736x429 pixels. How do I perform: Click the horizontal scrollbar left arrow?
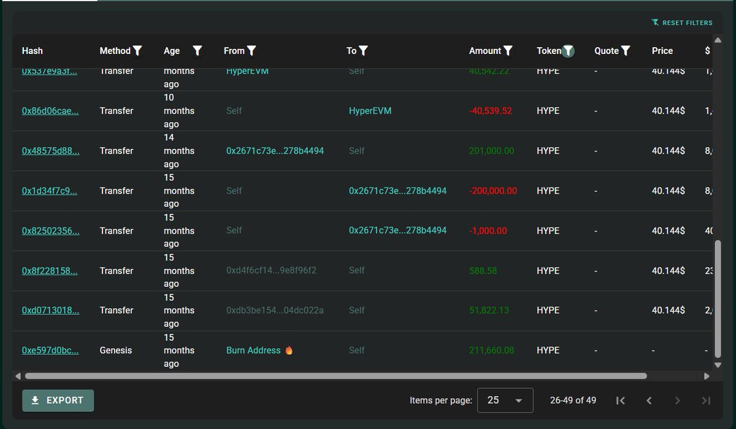(17, 376)
